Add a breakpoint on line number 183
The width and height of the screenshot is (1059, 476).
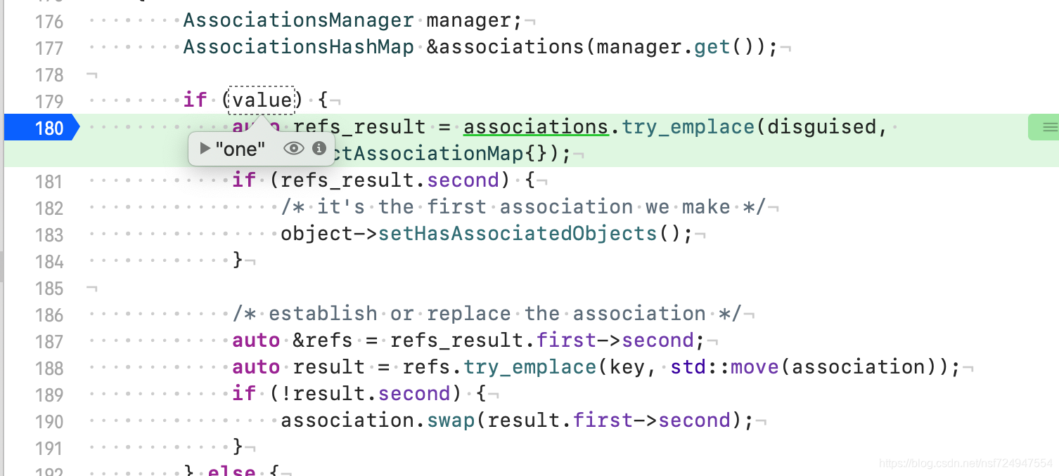[49, 234]
